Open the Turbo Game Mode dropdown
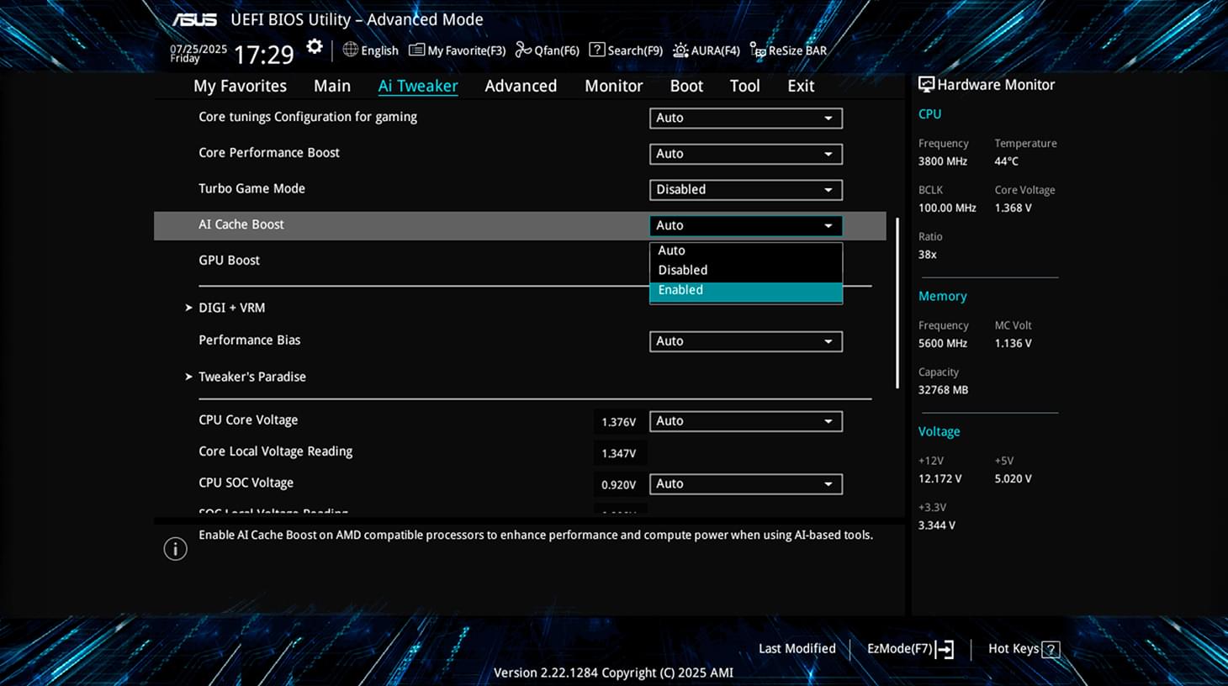 [745, 189]
